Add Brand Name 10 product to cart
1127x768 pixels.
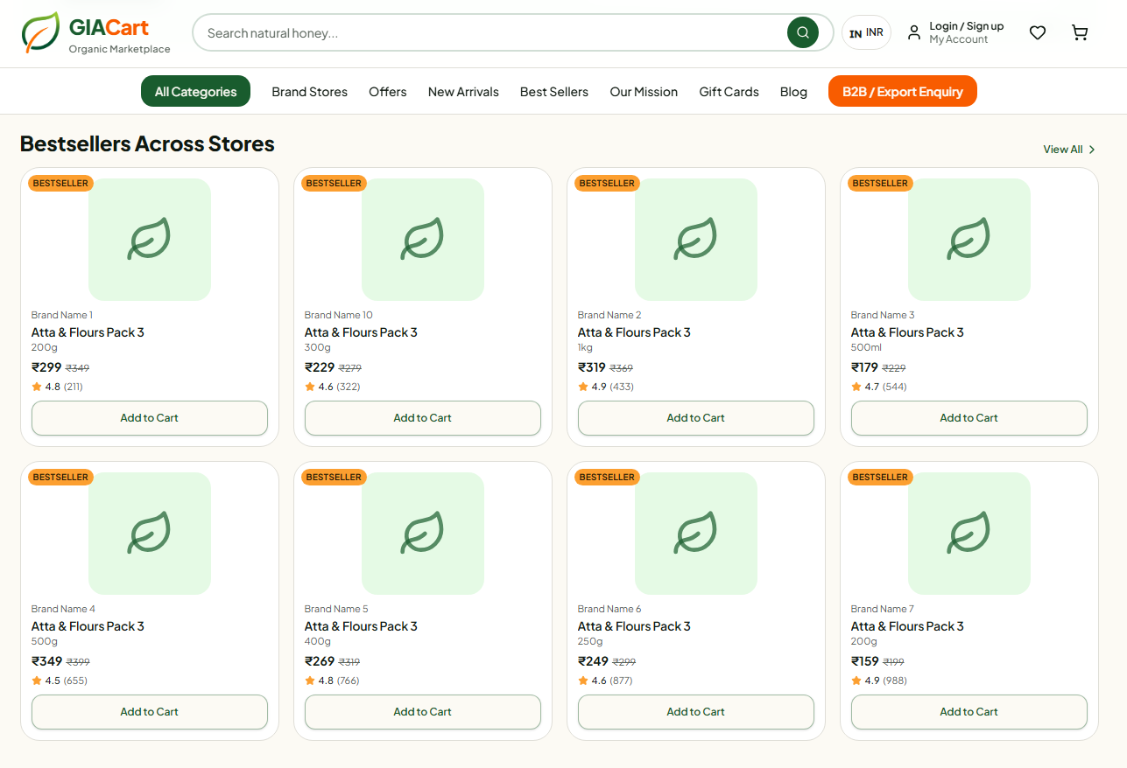click(423, 418)
